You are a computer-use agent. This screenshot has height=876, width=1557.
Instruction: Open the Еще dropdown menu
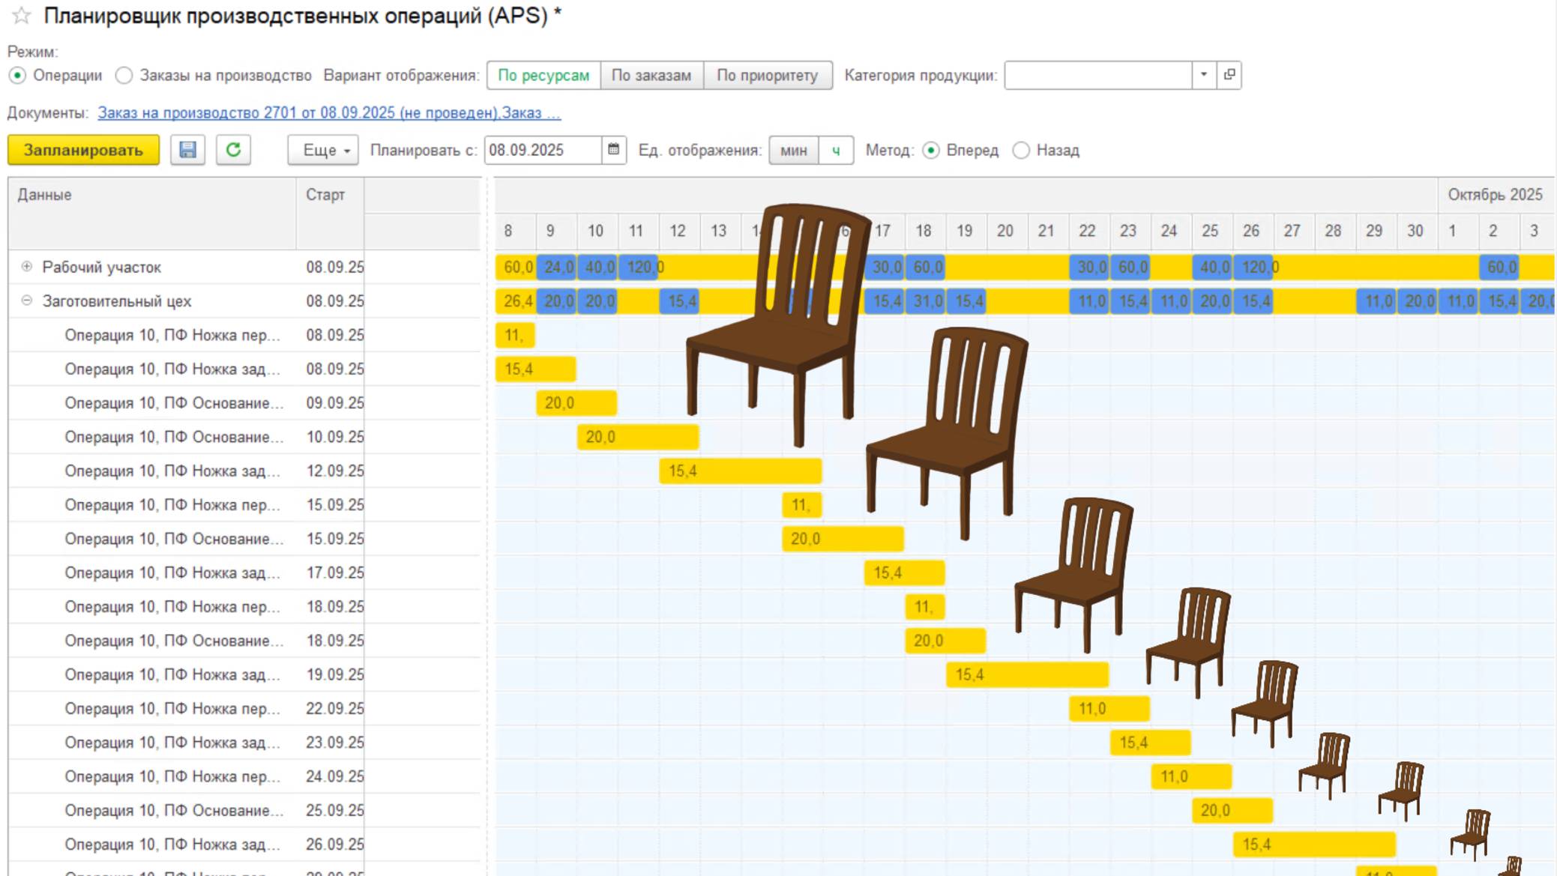[x=323, y=150]
